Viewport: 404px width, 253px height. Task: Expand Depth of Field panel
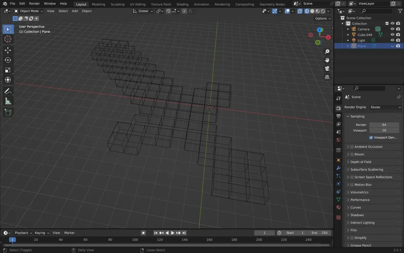[x=348, y=162]
